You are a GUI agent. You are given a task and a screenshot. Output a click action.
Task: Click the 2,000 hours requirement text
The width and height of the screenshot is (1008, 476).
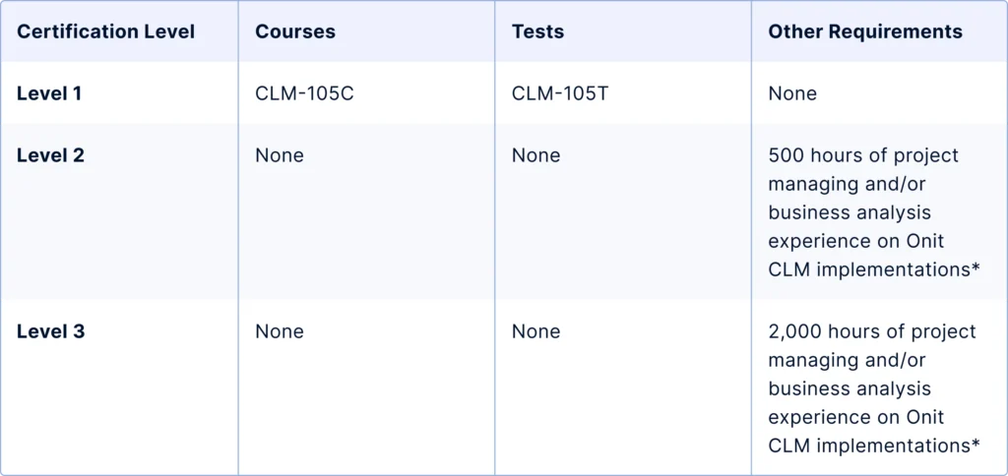point(874,388)
